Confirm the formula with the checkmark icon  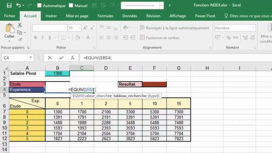tap(61, 58)
